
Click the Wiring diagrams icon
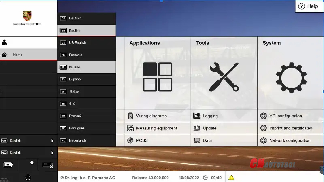130,116
